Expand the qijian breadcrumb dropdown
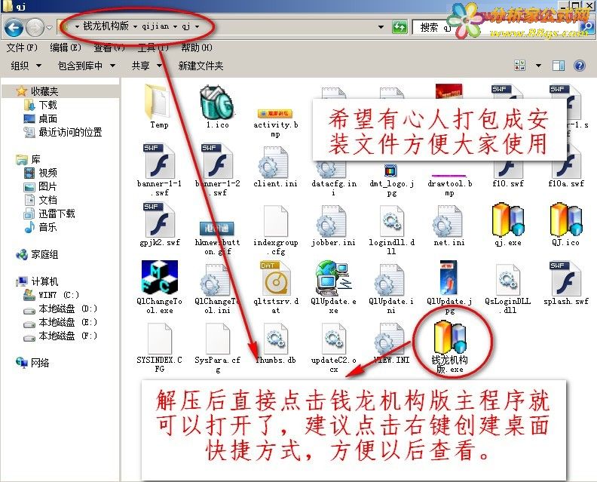Image resolution: width=597 pixels, height=482 pixels. (175, 26)
